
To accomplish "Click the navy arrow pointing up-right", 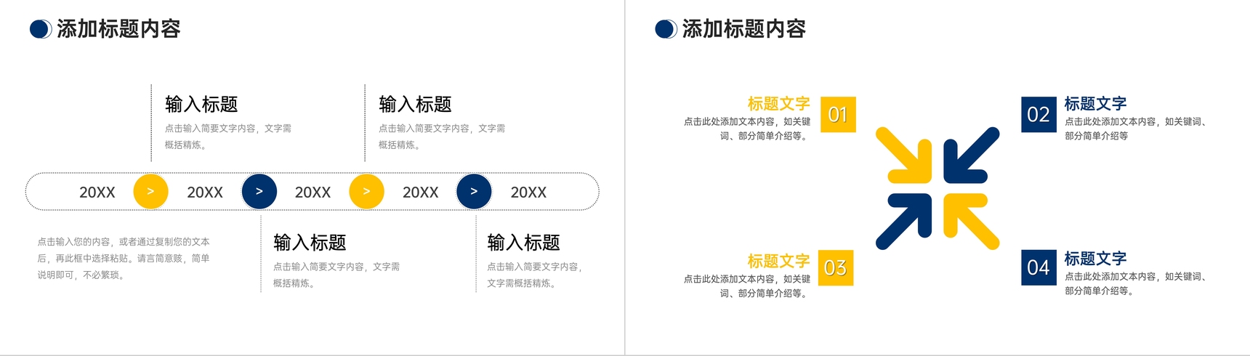I will coord(903,222).
